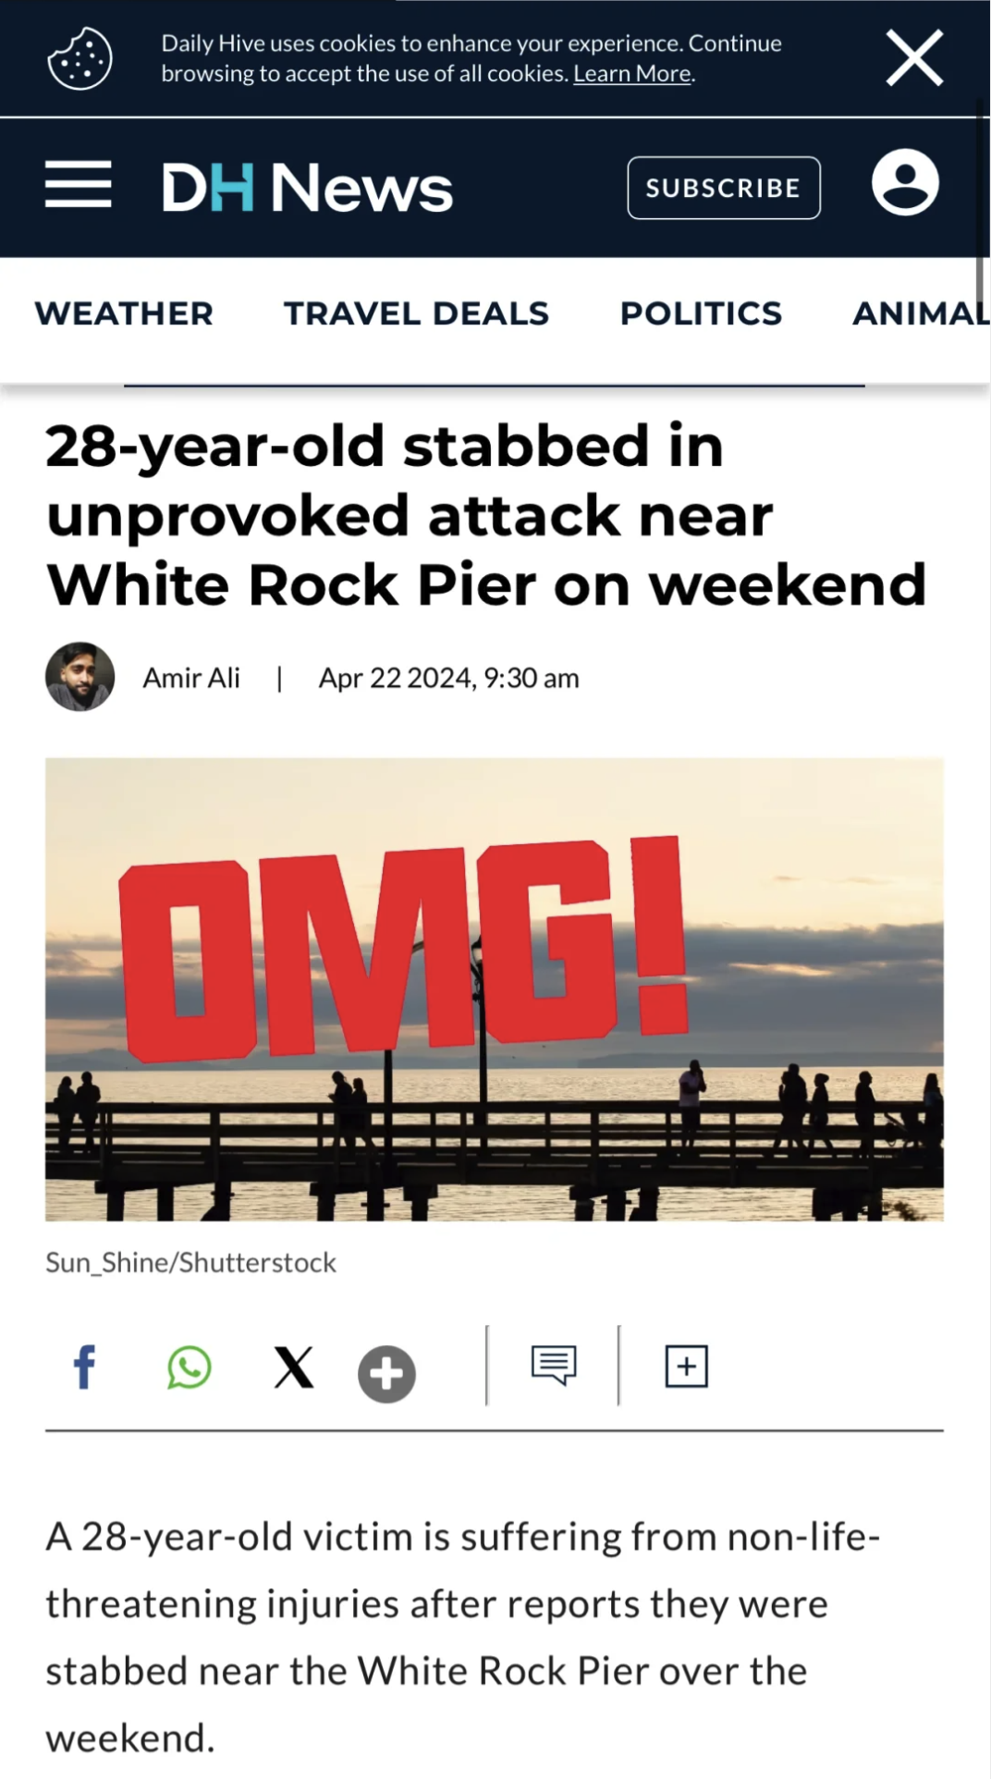Image resolution: width=991 pixels, height=1779 pixels.
Task: Select the Travel Deals tab
Action: [416, 313]
